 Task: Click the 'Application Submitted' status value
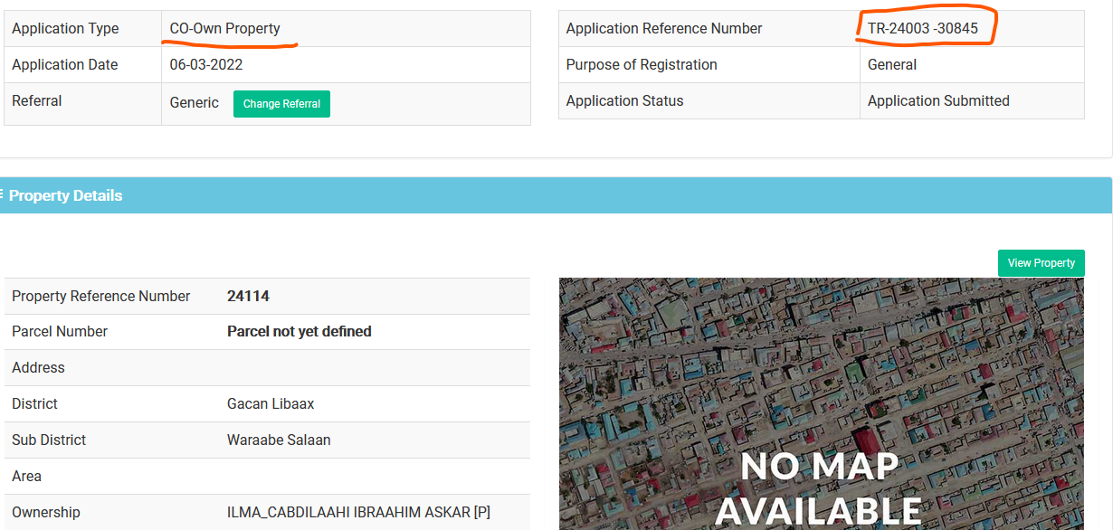[x=938, y=101]
